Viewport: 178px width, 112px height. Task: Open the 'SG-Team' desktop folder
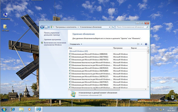[x=5, y=28]
